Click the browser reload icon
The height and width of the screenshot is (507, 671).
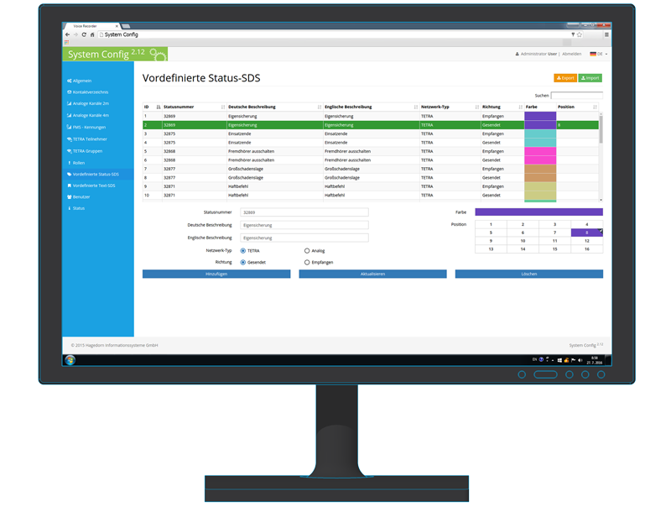[x=84, y=34]
